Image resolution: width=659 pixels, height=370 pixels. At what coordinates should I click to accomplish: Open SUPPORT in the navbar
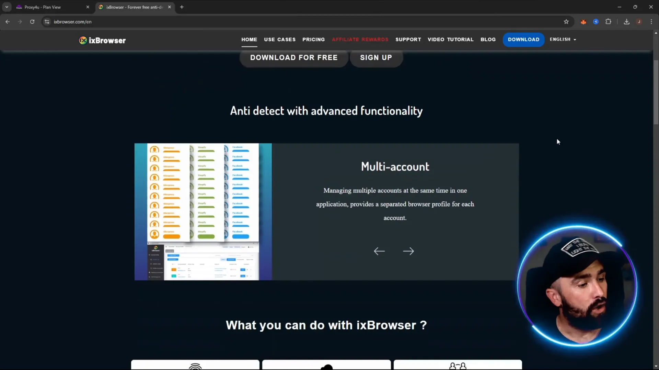(x=408, y=39)
